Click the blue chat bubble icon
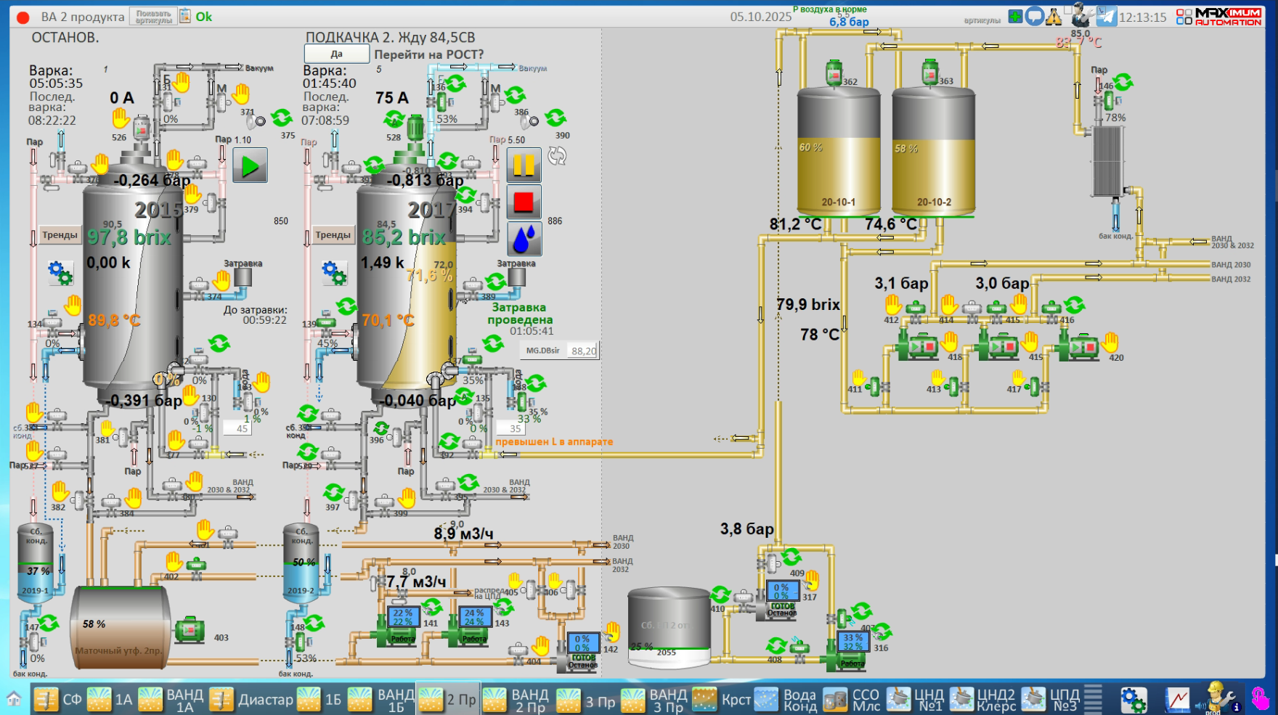The width and height of the screenshot is (1278, 715). tap(1035, 16)
